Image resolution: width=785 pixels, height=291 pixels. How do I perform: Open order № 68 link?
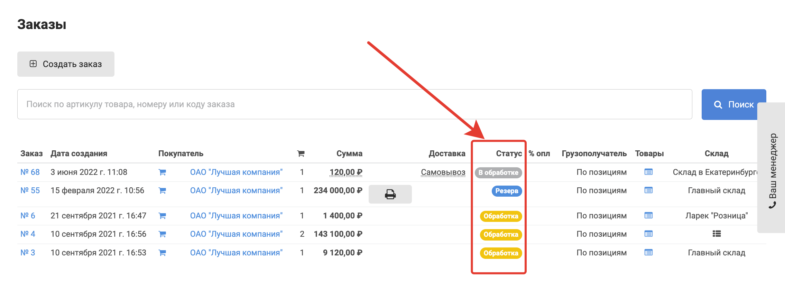tap(30, 172)
